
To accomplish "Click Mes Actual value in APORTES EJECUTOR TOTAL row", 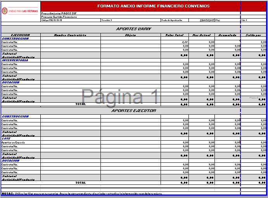I will coord(202,183).
